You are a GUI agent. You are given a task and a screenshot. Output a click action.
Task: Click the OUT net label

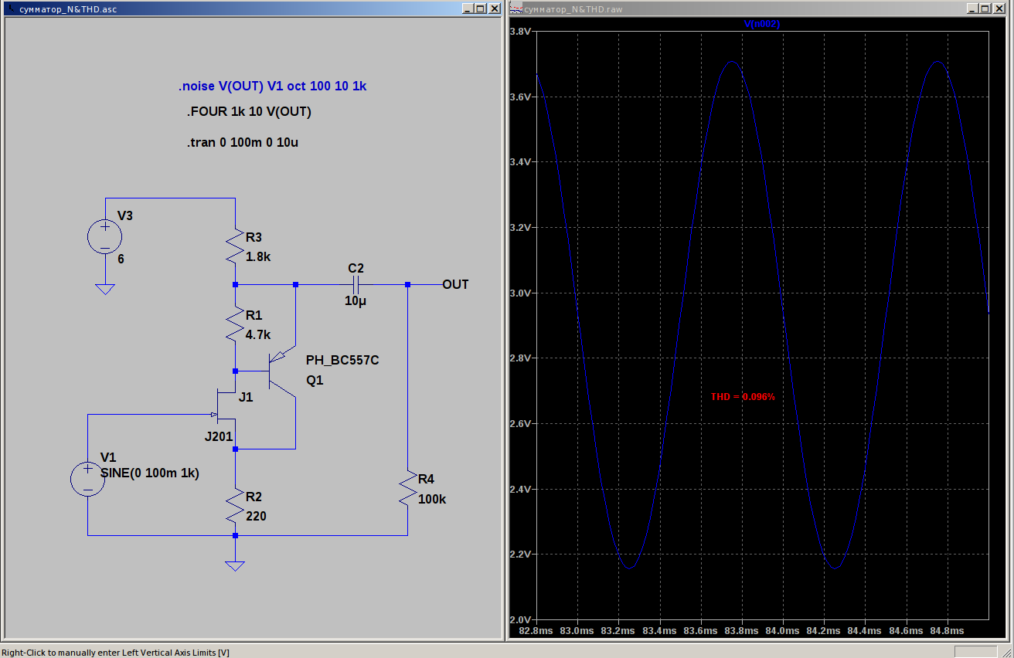(x=455, y=285)
